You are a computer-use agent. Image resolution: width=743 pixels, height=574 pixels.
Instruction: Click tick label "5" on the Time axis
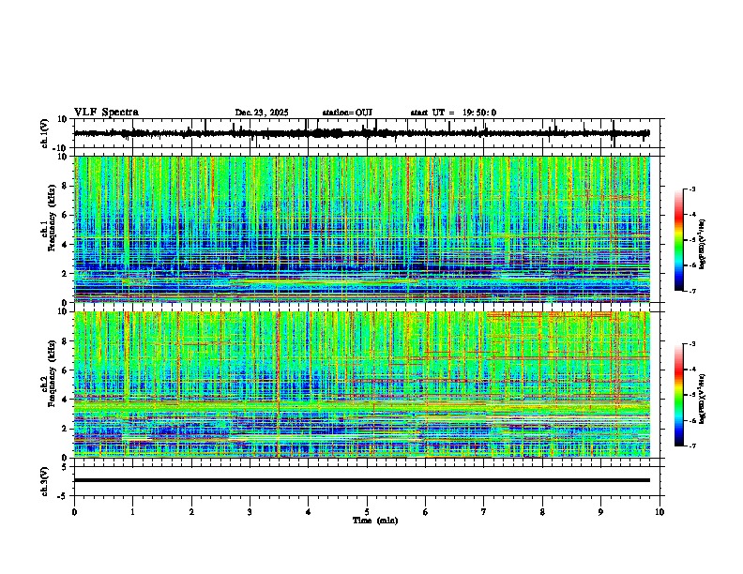coord(367,512)
